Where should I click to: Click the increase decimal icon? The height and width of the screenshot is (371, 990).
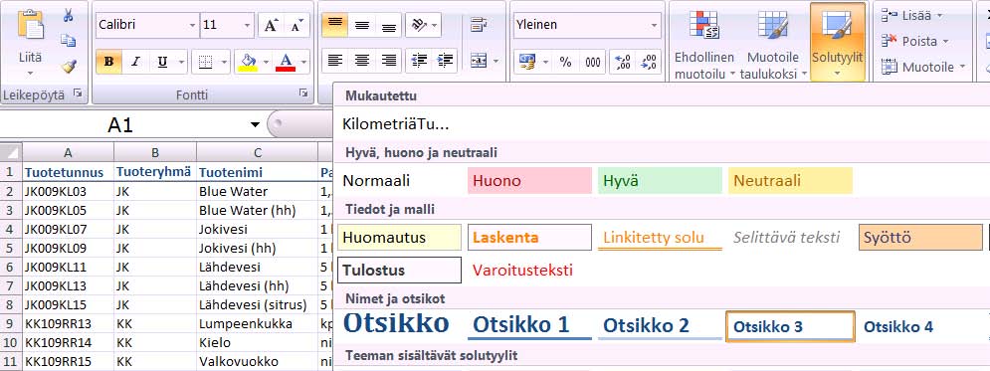[x=623, y=62]
